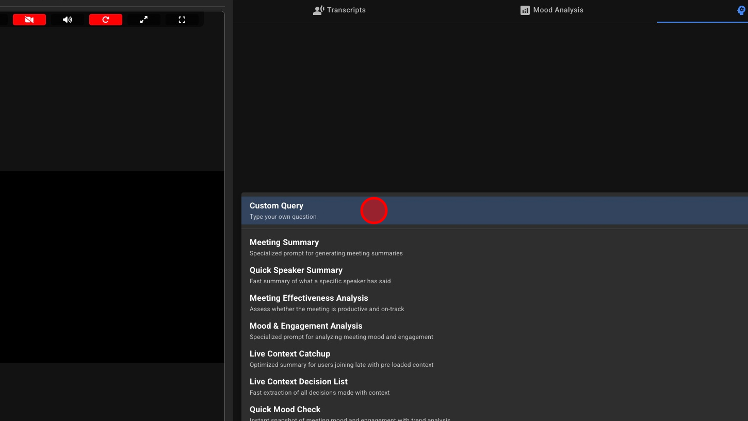Open the Transcripts tab
This screenshot has width=748, height=421.
[346, 10]
